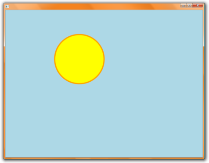
Task: Click the bottom edge of the yellow circle
Action: [x=79, y=83]
